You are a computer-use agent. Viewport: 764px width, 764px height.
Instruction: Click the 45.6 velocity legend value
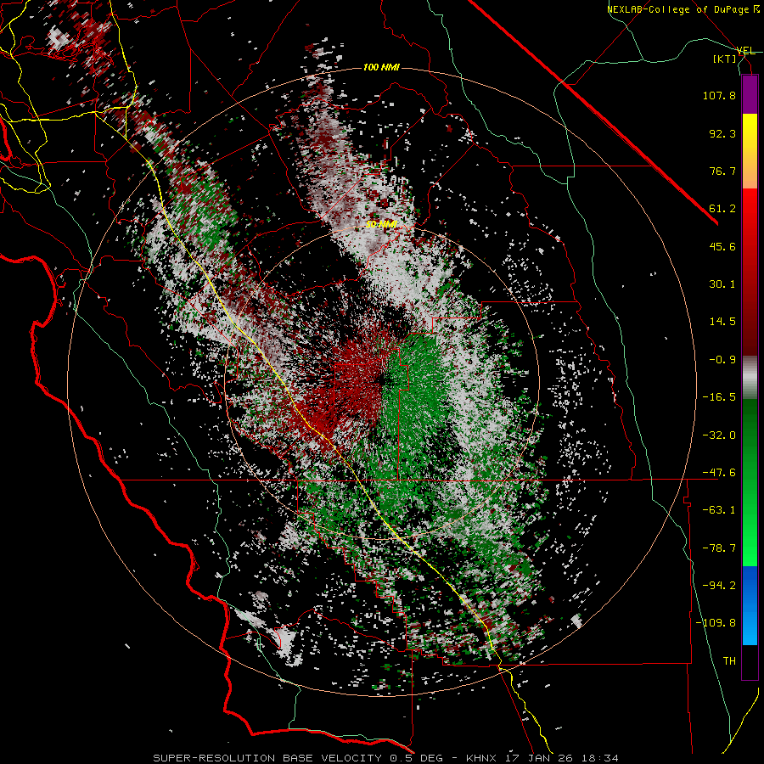coord(722,246)
